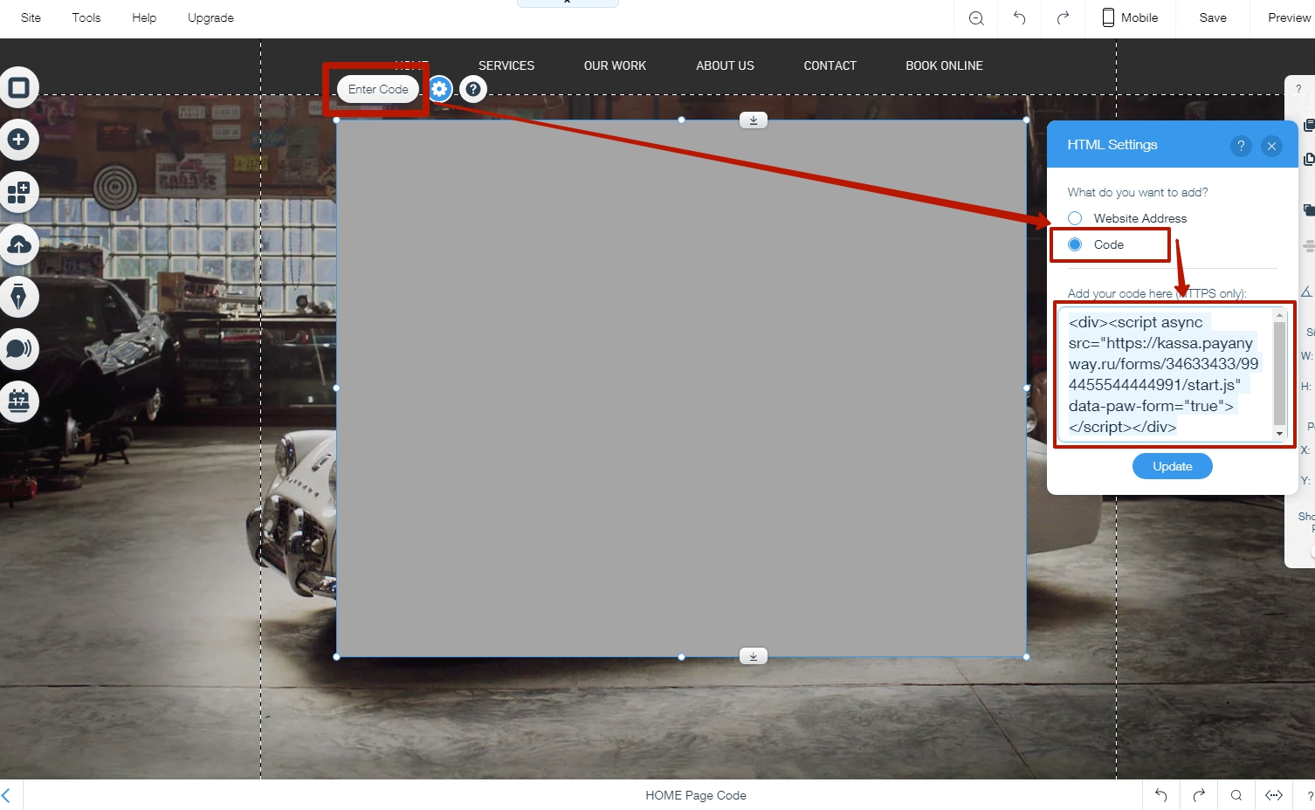
Task: Open HTML Settings help question icon
Action: pyautogui.click(x=1241, y=146)
